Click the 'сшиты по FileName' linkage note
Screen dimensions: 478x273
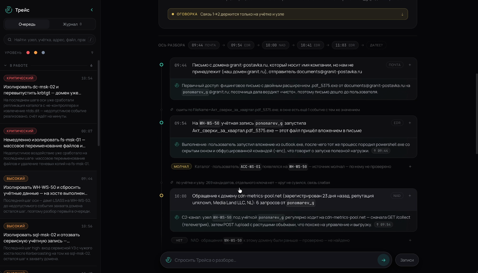tap(268, 110)
